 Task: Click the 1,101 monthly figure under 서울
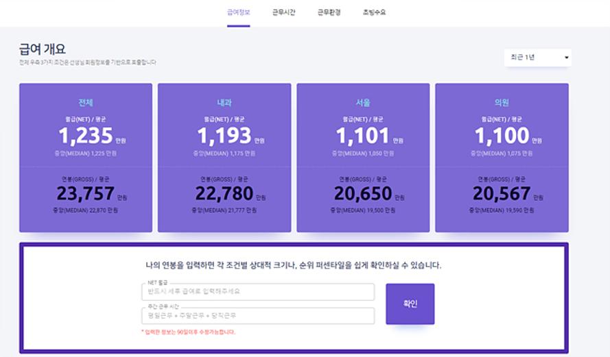(x=362, y=136)
